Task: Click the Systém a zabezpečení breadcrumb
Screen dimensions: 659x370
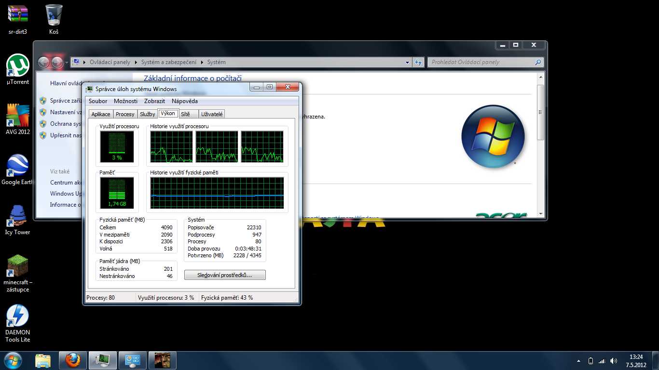Action: pyautogui.click(x=169, y=62)
